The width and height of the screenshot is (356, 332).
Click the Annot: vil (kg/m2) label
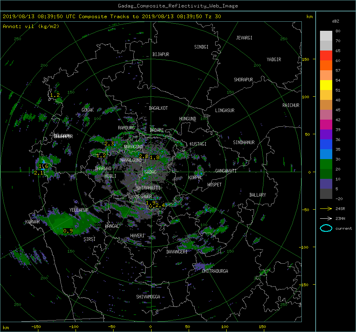tap(31, 26)
